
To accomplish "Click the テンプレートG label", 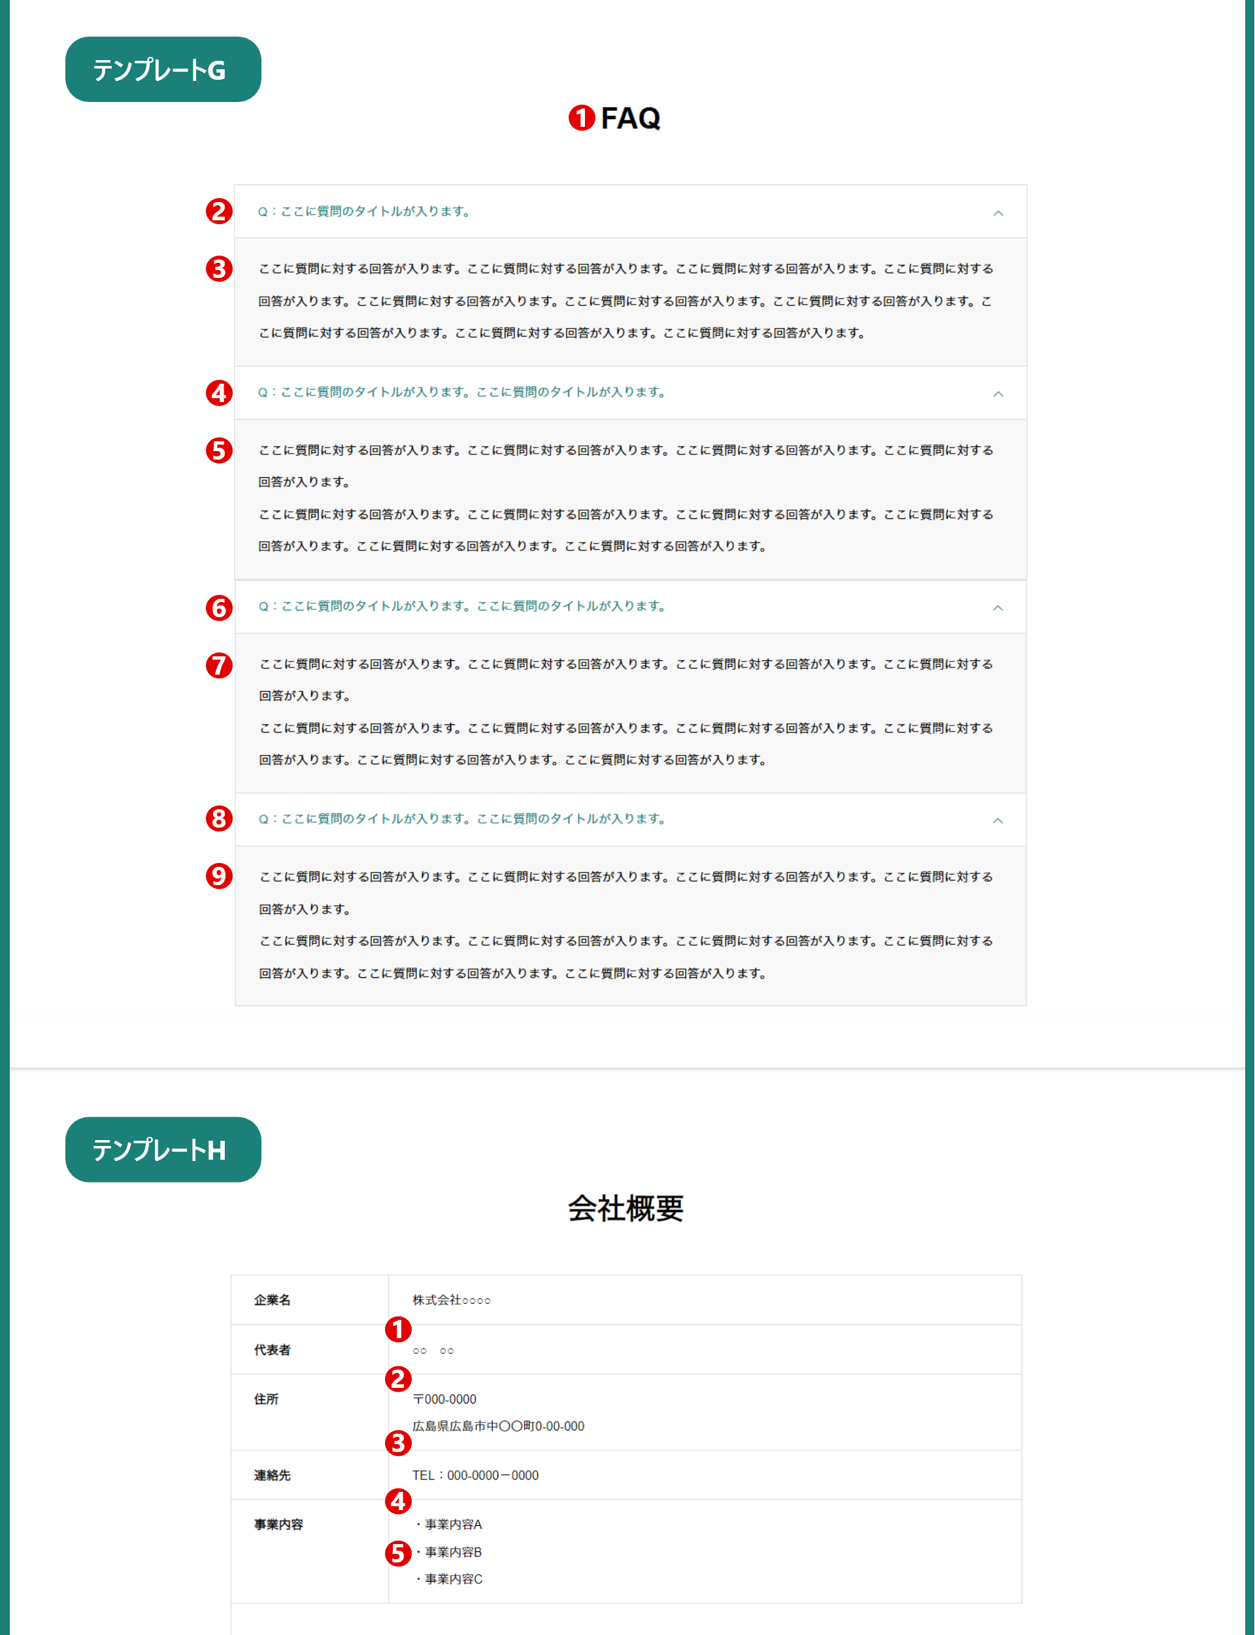I will 163,69.
